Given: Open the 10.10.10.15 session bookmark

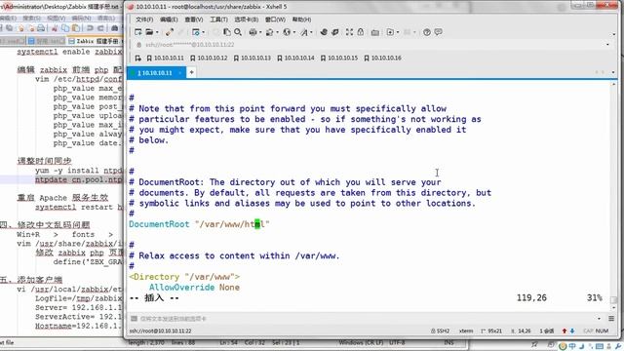Looking at the screenshot, I should (339, 58).
